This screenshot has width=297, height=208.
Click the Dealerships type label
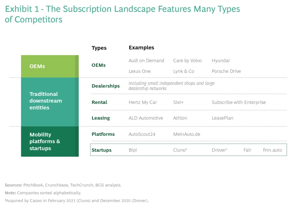106,86
